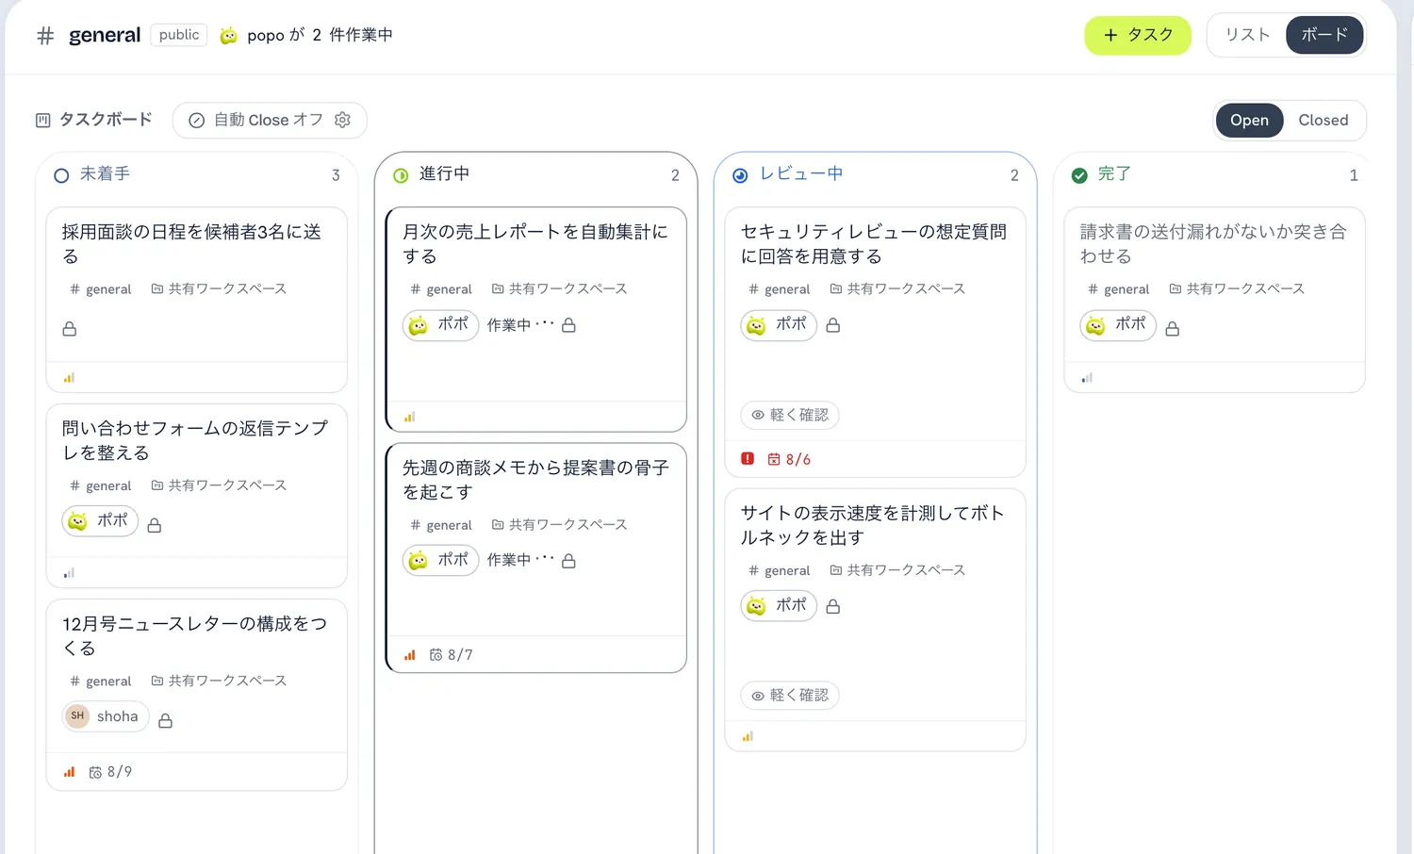Click general channel tag on サイトの表示速度 card
The width and height of the screenshot is (1414, 854).
779,570
